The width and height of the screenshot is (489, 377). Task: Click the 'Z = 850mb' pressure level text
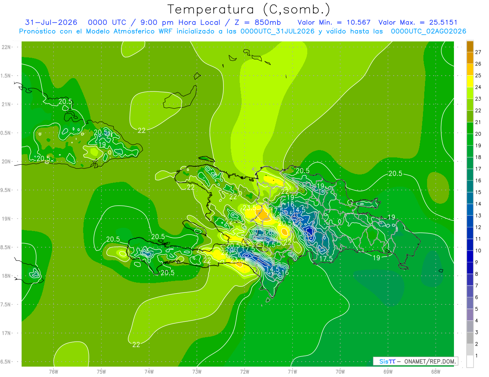coord(258,22)
